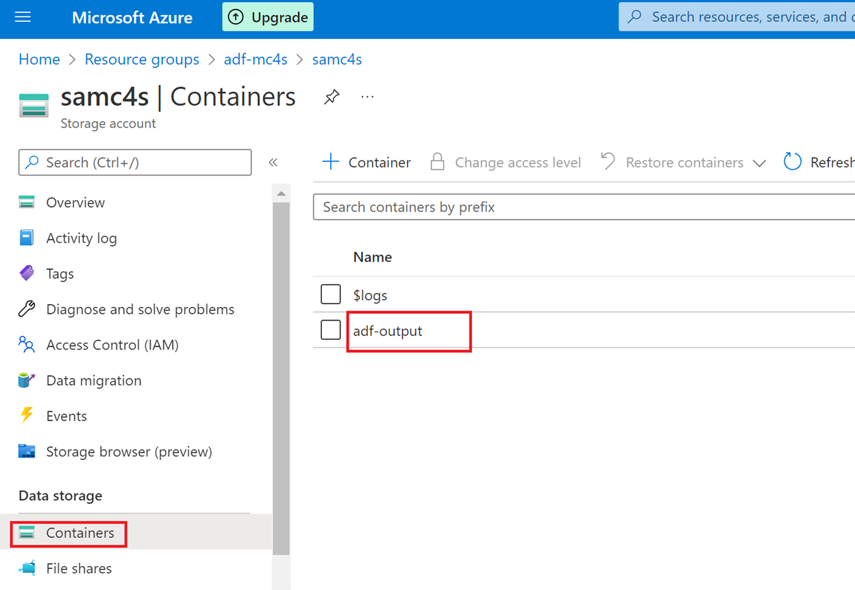855x590 pixels.
Task: Click the File shares icon
Action: (x=27, y=568)
